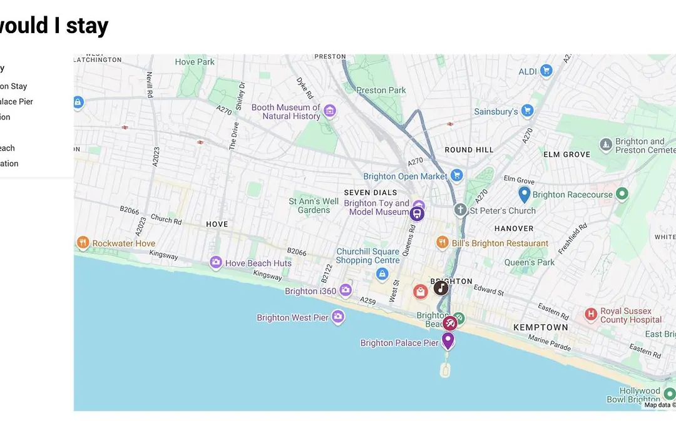Click the blue pin near Brighton Racecourse
The image size is (676, 438).
524,195
